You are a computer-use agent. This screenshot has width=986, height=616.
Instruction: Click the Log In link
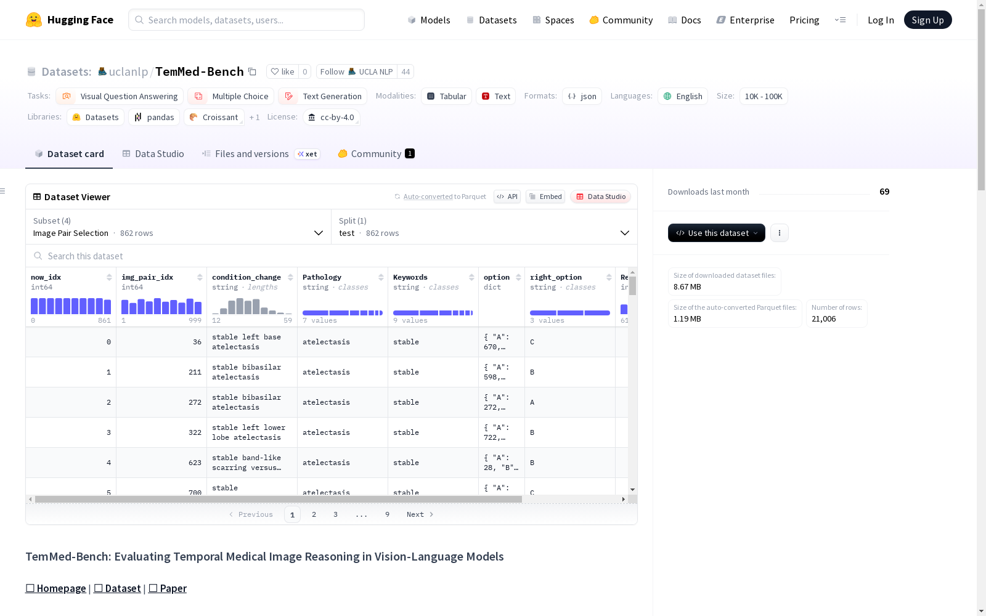(881, 20)
